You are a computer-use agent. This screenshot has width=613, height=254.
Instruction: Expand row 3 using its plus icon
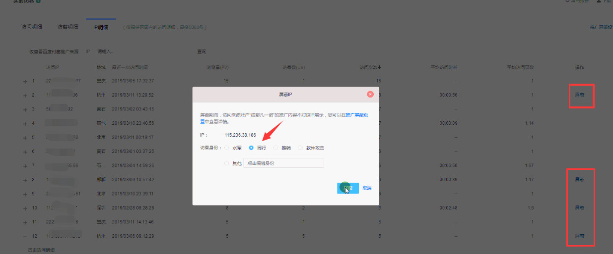[25, 109]
